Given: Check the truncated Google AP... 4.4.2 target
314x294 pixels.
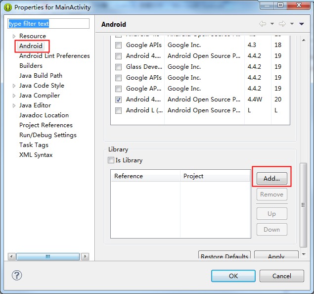Looking at the screenshot, I should click(118, 89).
